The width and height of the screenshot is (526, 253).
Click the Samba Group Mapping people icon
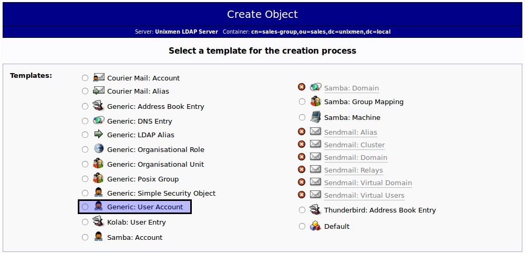point(315,101)
